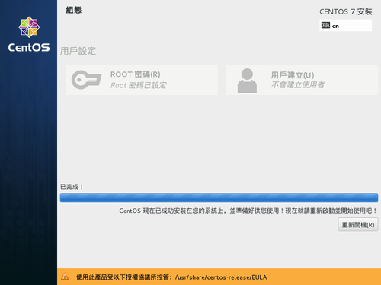The width and height of the screenshot is (381, 285).
Task: Click the CENTOS 7 安裝 header label
Action: pos(346,11)
